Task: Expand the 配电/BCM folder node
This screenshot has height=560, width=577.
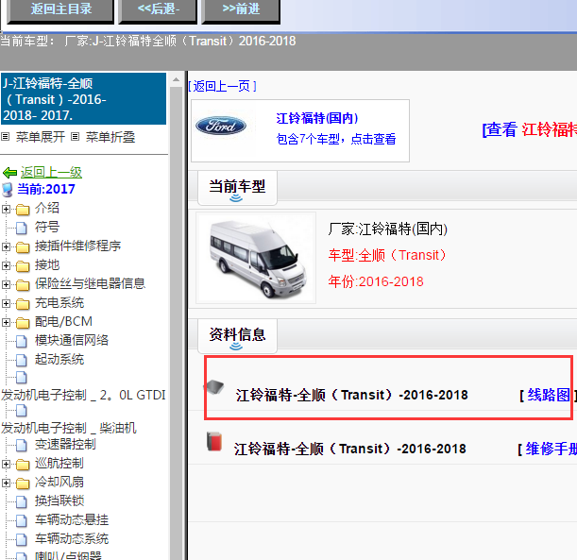Action: (x=6, y=322)
